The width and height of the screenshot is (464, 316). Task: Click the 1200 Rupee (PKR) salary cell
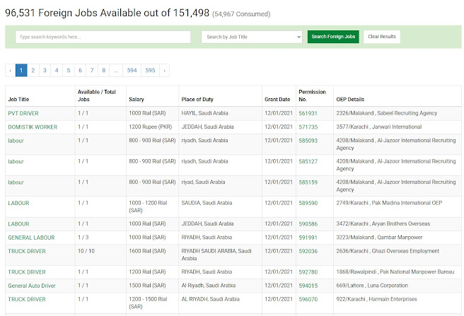[x=151, y=127]
